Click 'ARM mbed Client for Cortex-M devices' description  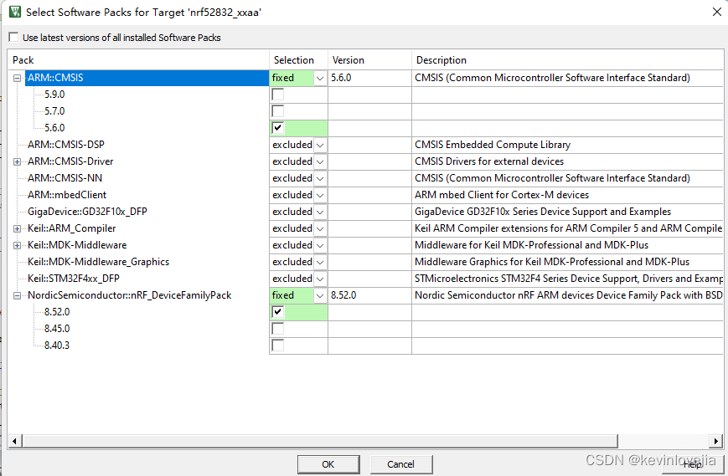pos(502,195)
